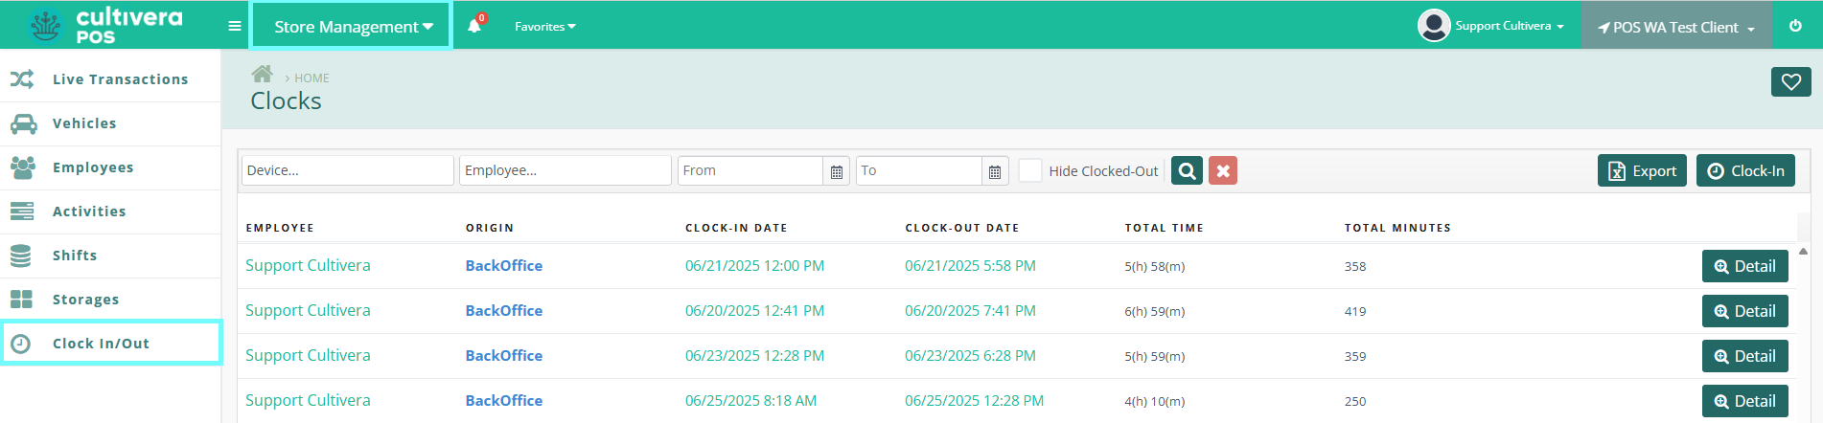Add page to favorites with heart icon

point(1790,82)
